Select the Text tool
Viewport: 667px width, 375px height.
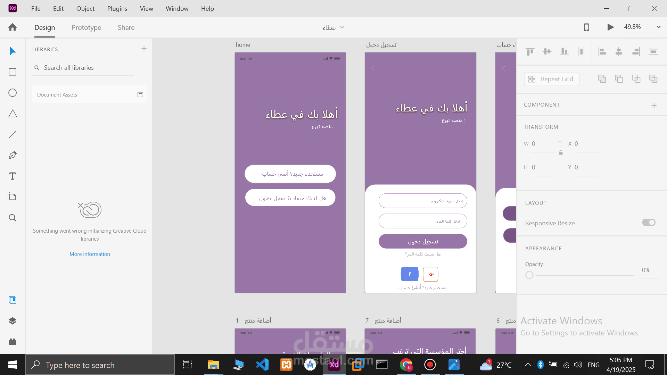(13, 176)
